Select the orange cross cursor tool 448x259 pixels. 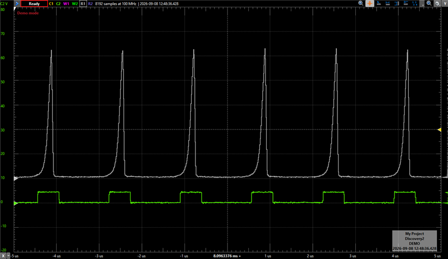point(370,4)
